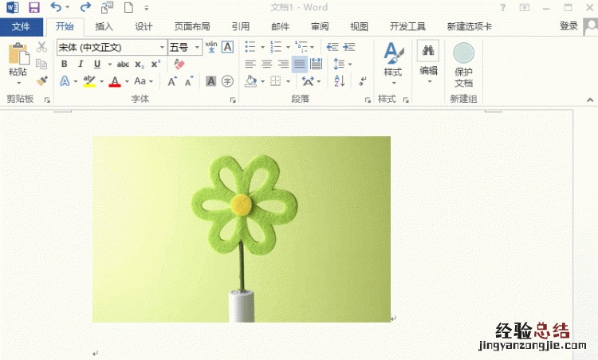This screenshot has height=360, width=598.
Task: Click the Save icon in quick access toolbar
Action: point(34,8)
